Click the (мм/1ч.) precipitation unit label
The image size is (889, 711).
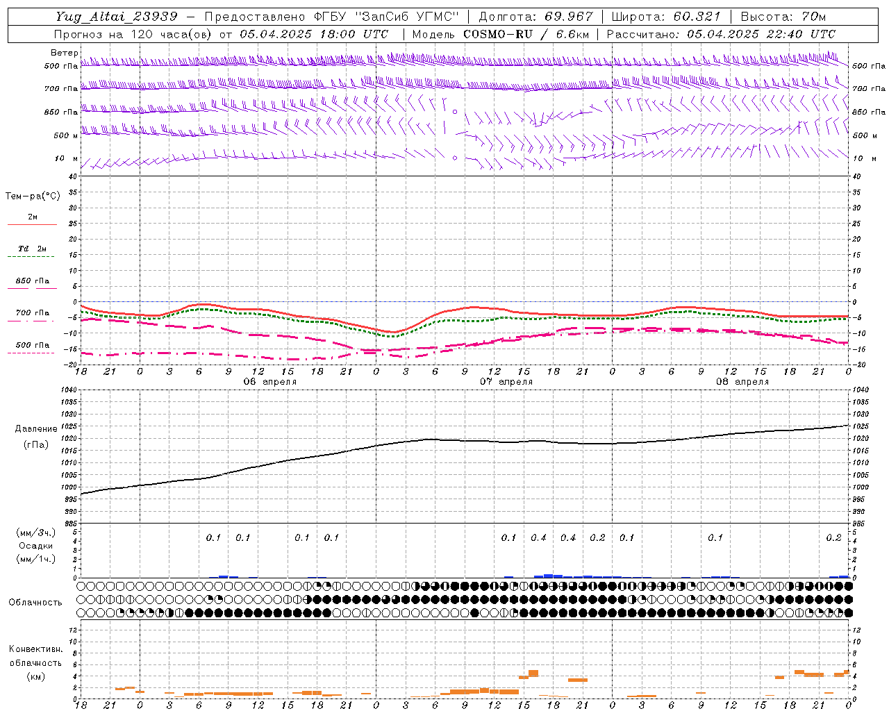coord(36,559)
